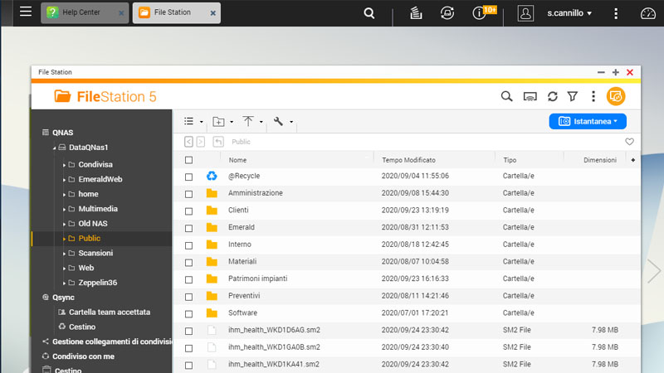
Task: Open notifications icon with 10+ badge
Action: coord(480,13)
